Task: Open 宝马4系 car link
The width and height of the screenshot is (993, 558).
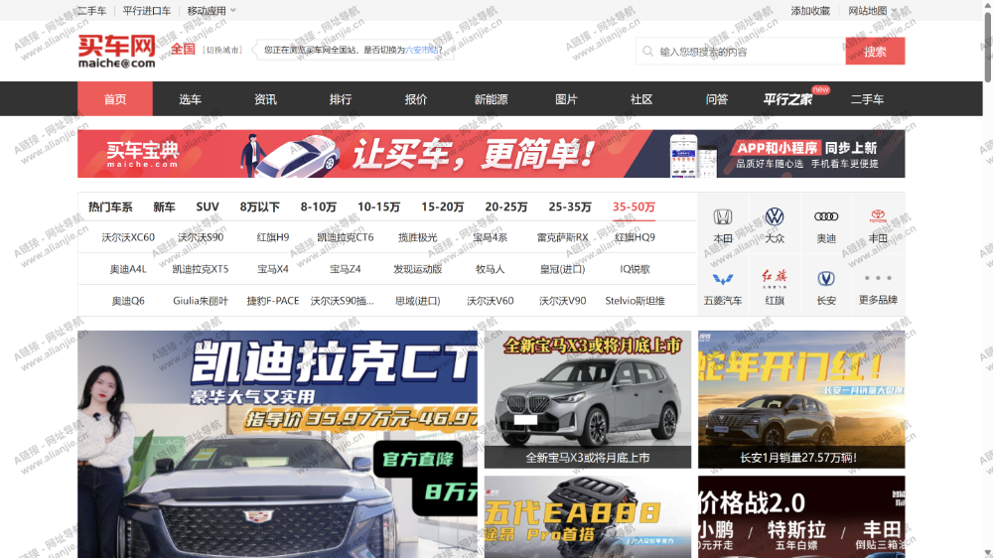Action: click(x=491, y=237)
